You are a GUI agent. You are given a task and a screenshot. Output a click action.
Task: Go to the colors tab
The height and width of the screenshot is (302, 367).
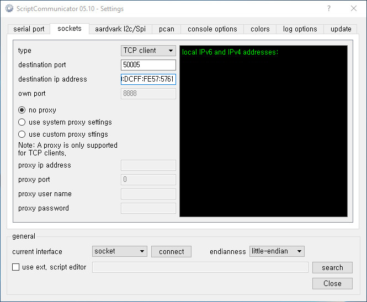[x=260, y=29]
